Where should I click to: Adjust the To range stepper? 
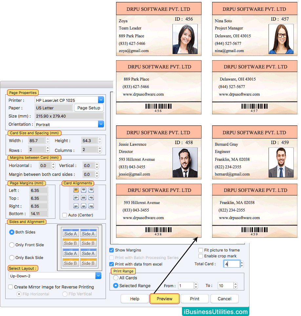click(x=235, y=286)
